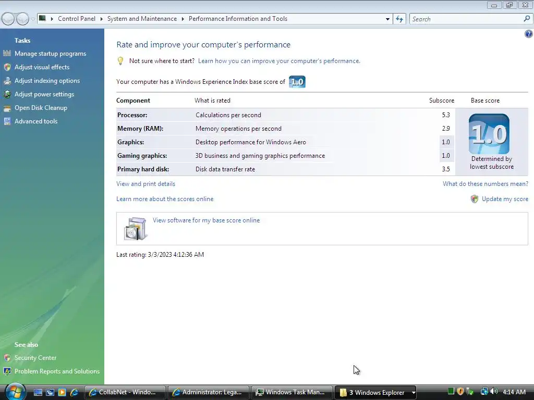Click Switch between windows quick launch icon
This screenshot has width=534, height=400.
click(50, 392)
